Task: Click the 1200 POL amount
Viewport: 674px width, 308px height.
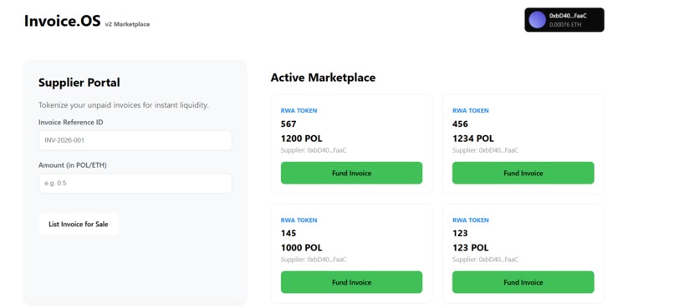Action: (301, 139)
